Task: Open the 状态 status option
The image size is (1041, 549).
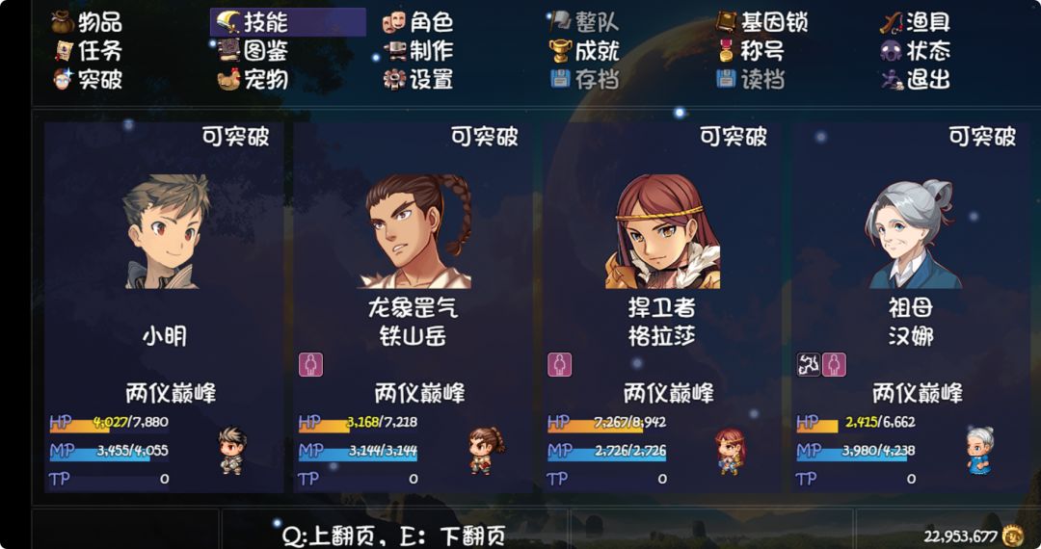Action: tap(916, 51)
